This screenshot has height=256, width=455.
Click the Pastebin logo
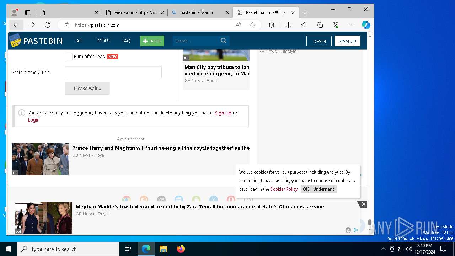(36, 41)
